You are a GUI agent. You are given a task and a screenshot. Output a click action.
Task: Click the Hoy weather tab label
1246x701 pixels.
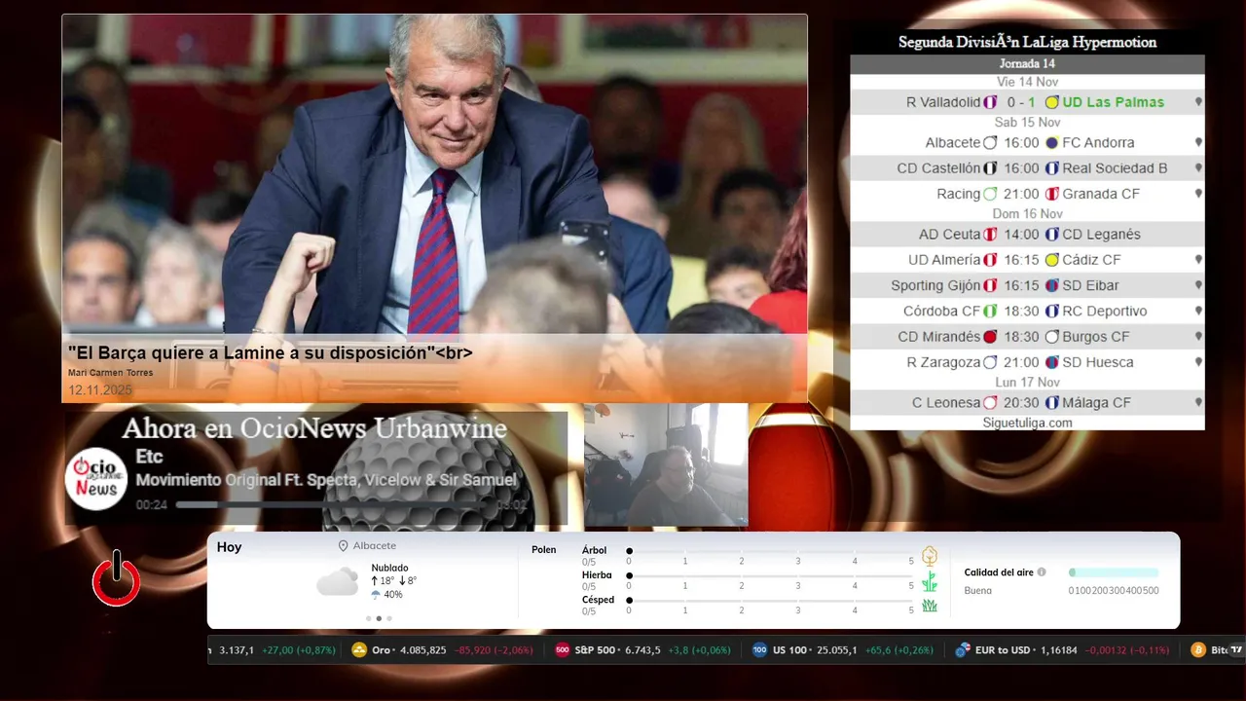pyautogui.click(x=229, y=547)
